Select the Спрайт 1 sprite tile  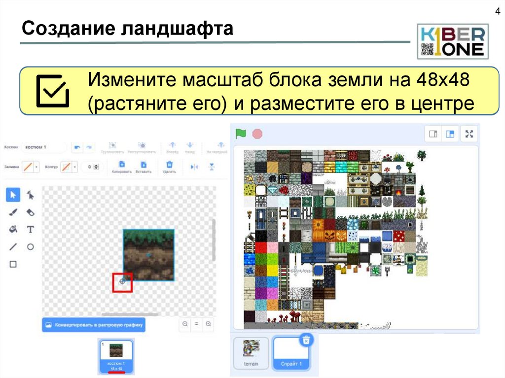click(291, 353)
